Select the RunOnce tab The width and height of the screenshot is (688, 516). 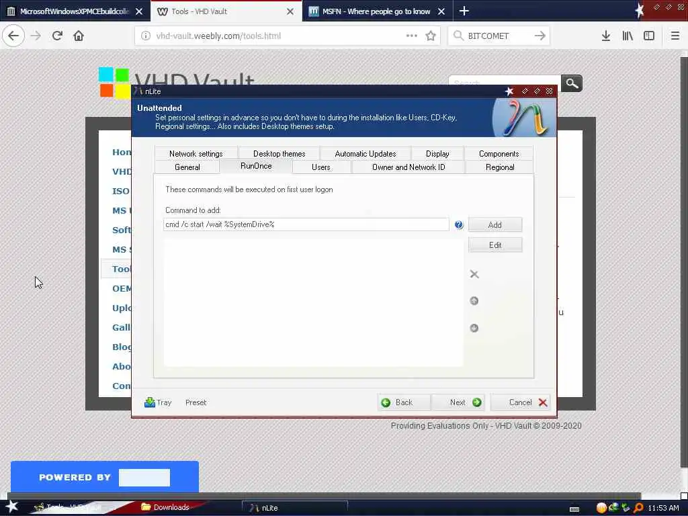coord(256,167)
